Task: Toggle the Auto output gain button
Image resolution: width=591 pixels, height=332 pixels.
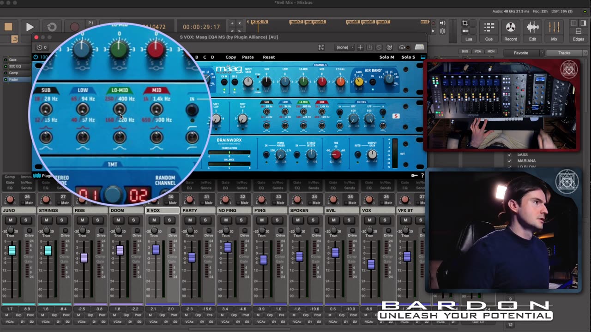Action: [357, 154]
